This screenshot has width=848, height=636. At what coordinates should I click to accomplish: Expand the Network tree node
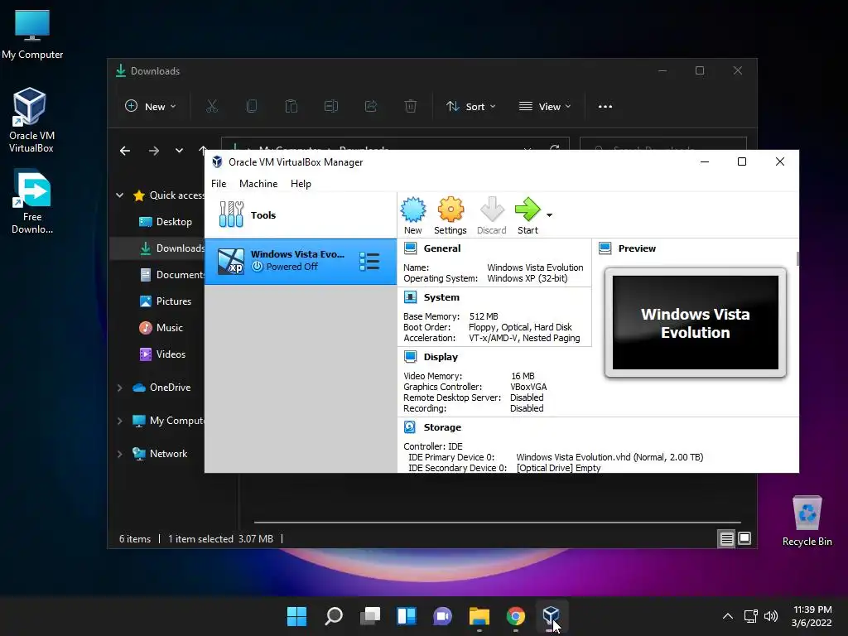tap(119, 454)
